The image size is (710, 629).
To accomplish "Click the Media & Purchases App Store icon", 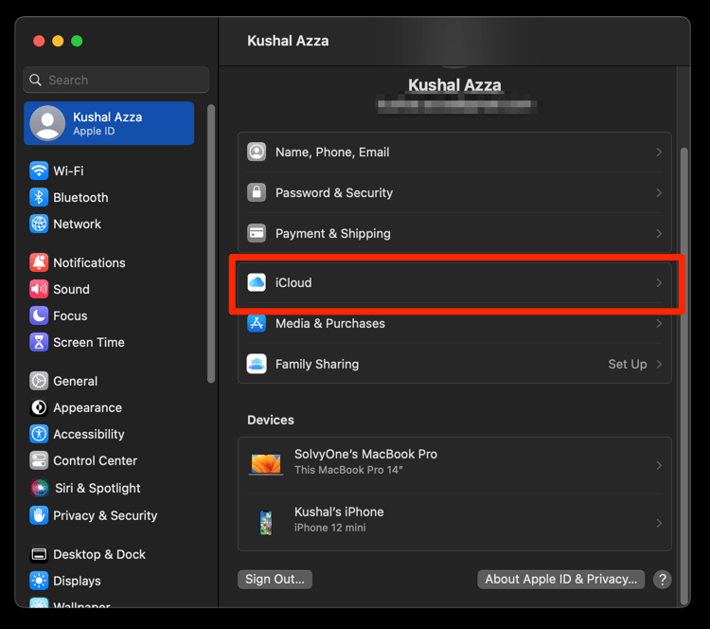I will point(257,324).
